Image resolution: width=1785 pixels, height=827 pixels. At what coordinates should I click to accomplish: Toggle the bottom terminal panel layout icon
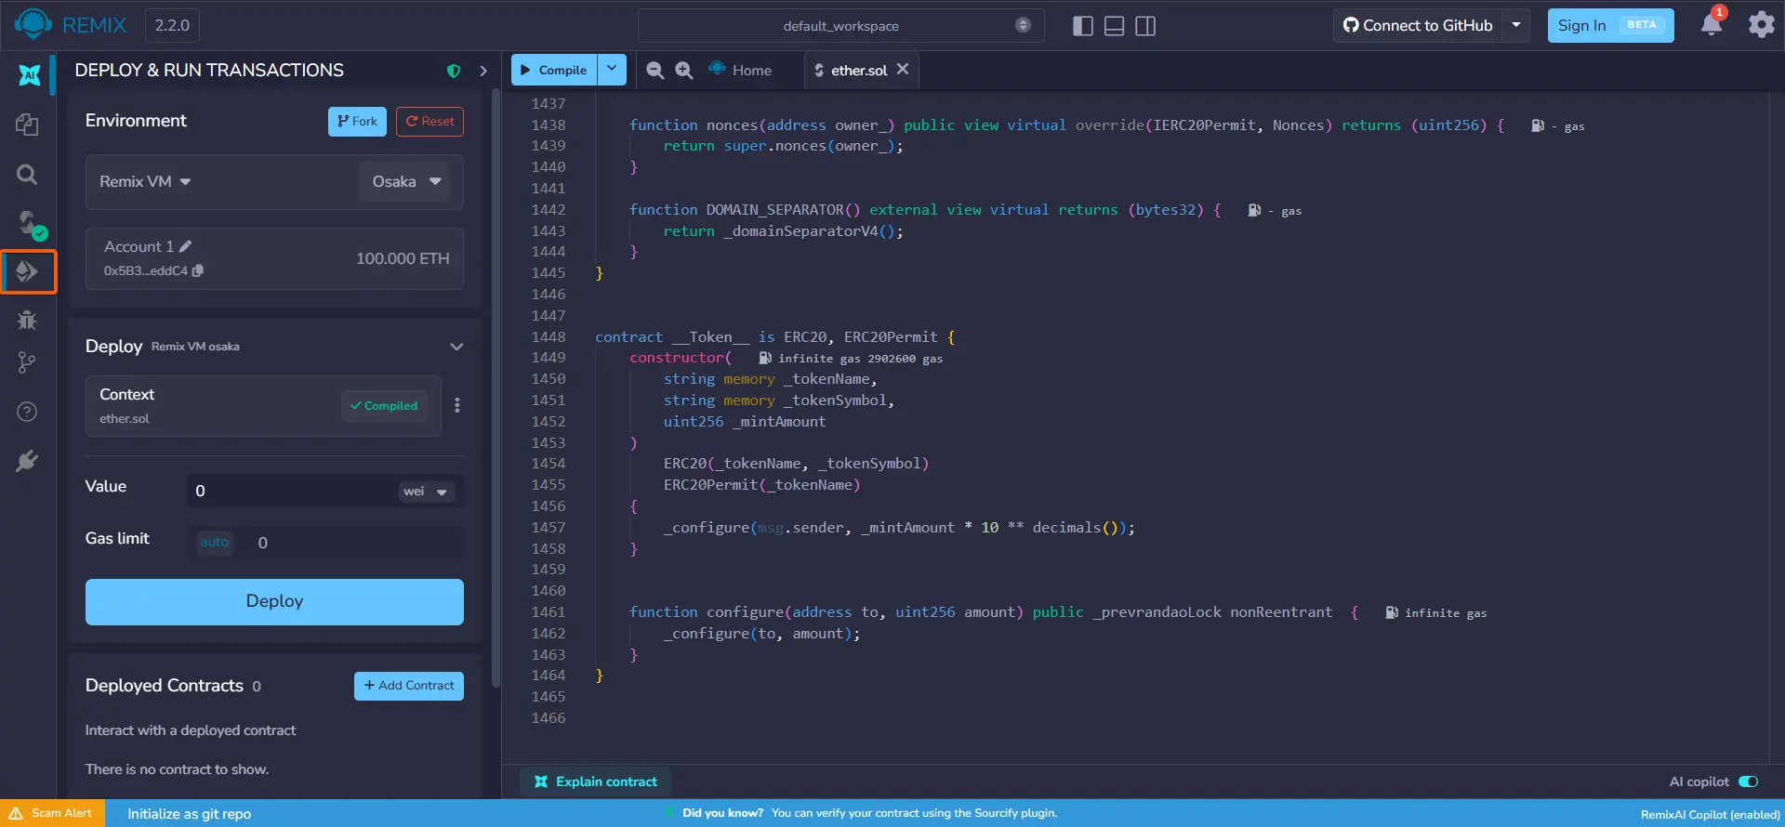click(1115, 26)
